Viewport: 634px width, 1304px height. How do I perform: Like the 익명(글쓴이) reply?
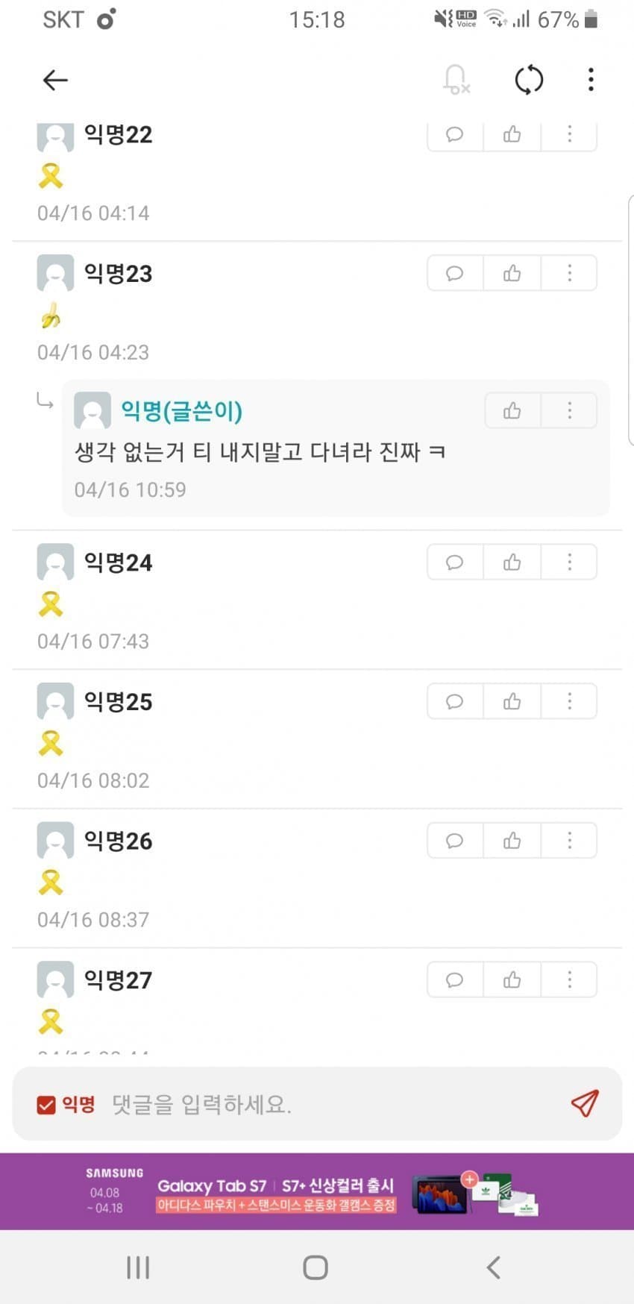[x=512, y=410]
